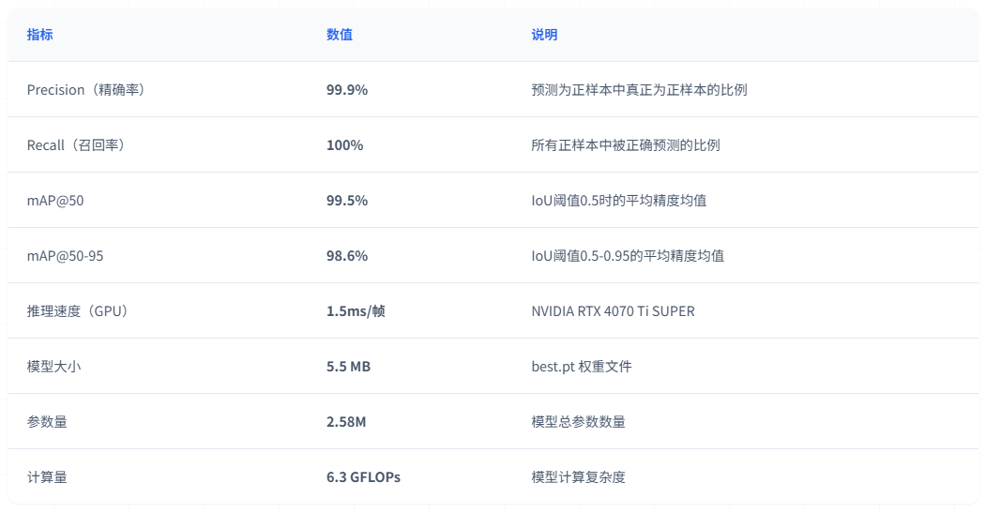Click the 99.5% mAP@50 value
This screenshot has width=986, height=513.
tap(347, 201)
